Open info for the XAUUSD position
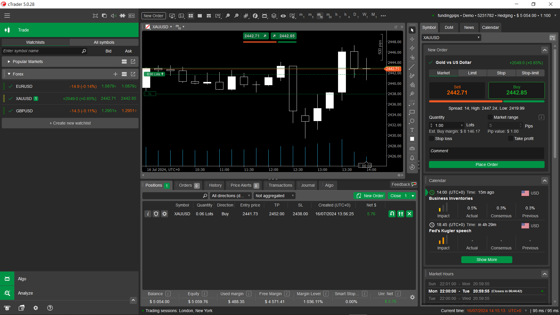560x315 pixels. point(148,214)
